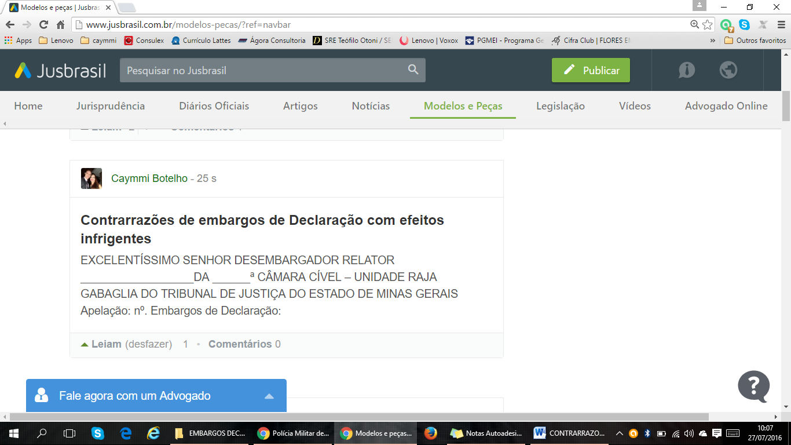
Task: Open the Action Center notifications icon
Action: coord(717,433)
